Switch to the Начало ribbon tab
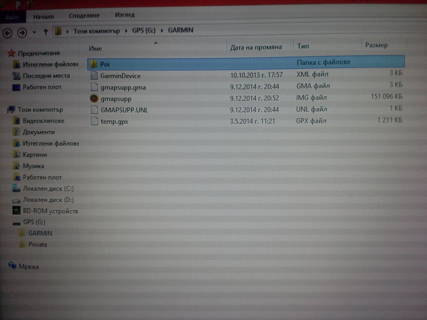The width and height of the screenshot is (427, 320). [43, 17]
